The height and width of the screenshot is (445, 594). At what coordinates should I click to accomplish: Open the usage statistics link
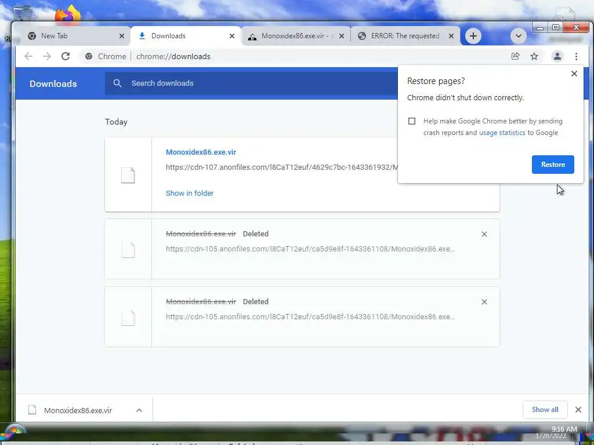click(502, 133)
